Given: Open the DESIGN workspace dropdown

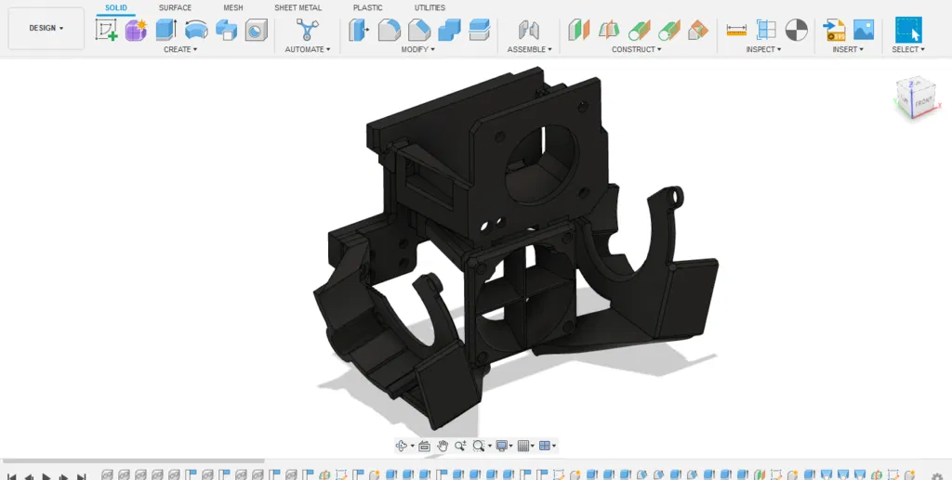Looking at the screenshot, I should click(46, 29).
